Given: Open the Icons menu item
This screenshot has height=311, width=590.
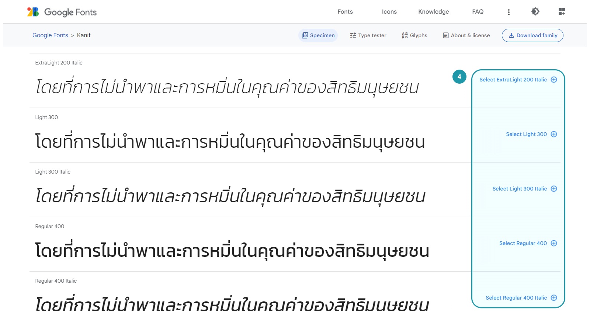Looking at the screenshot, I should pyautogui.click(x=389, y=12).
